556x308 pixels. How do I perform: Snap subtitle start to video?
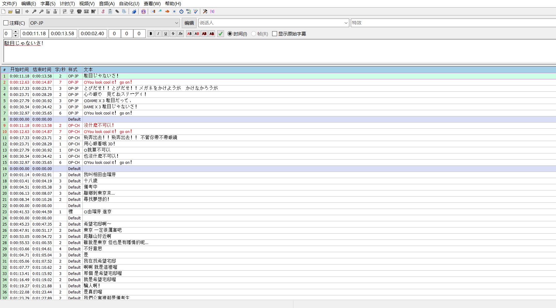coord(65,11)
